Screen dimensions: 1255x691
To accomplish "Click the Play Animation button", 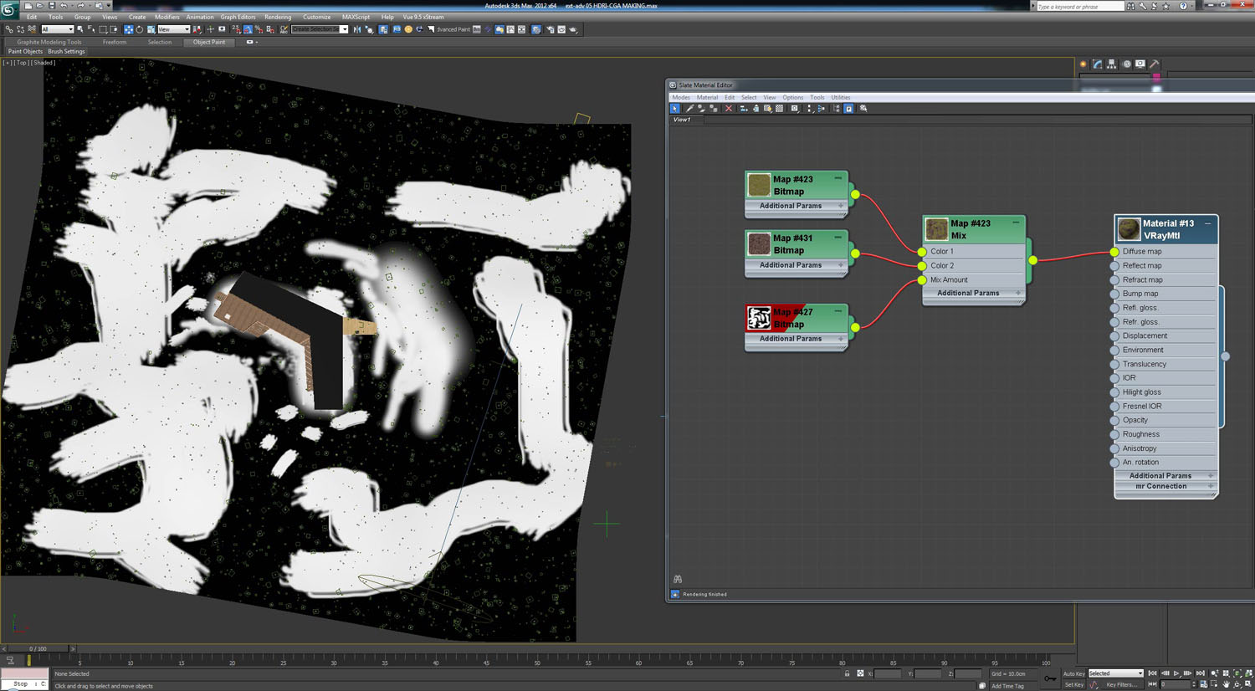I will [1176, 673].
